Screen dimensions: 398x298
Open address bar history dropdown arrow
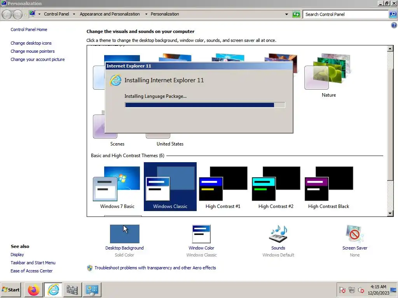coord(286,14)
